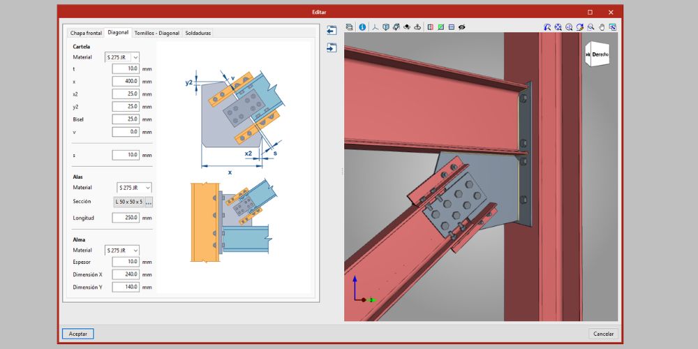This screenshot has height=349, width=698.
Task: Click the upper left-arrow panel icon
Action: coord(332,31)
